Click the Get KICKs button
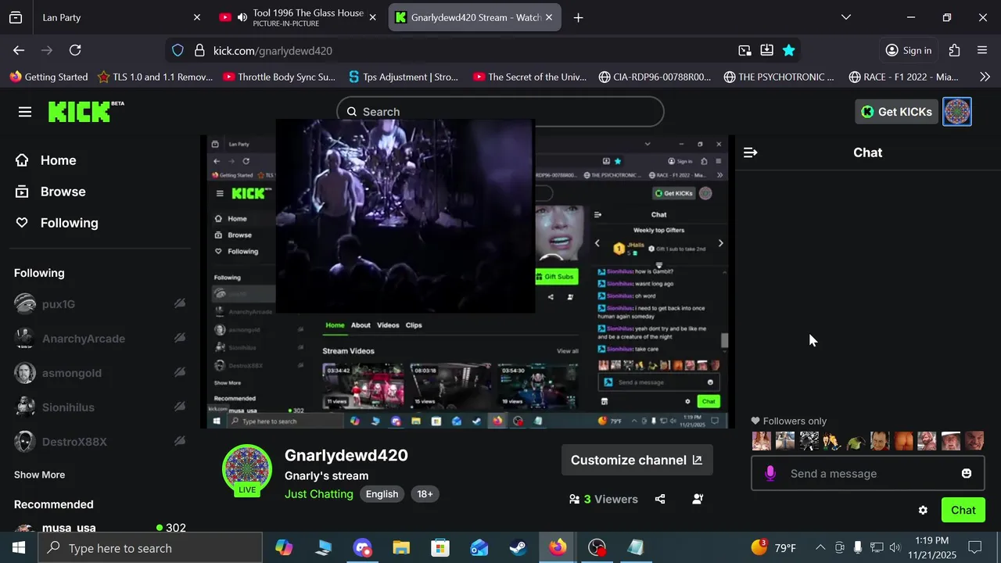This screenshot has width=1001, height=563. pyautogui.click(x=896, y=112)
